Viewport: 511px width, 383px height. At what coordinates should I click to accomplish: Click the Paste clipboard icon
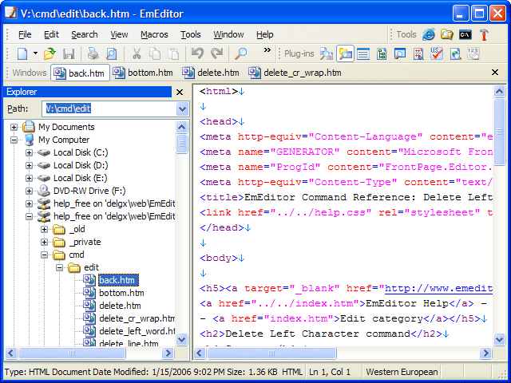coord(173,53)
